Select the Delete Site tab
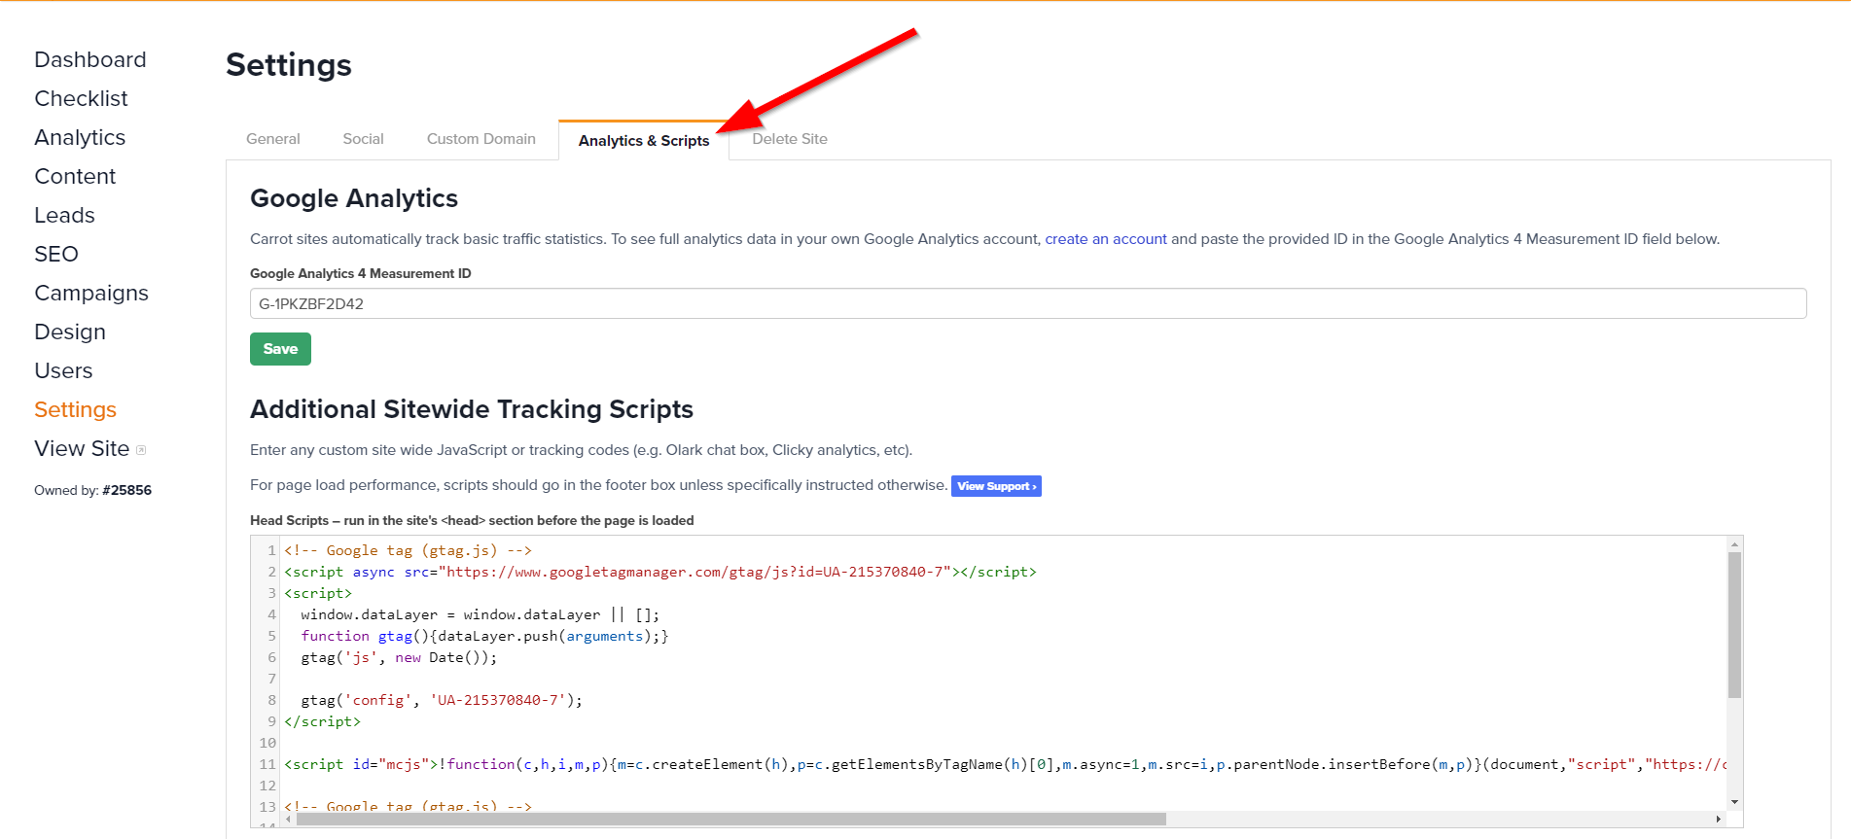Screen dimensions: 1851x839 789,139
